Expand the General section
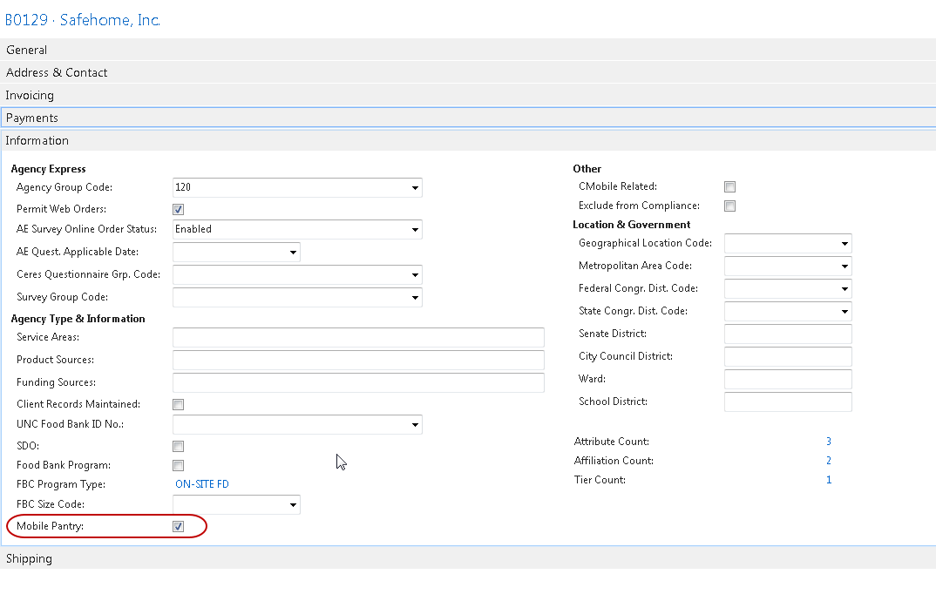936x594 pixels. (x=27, y=51)
